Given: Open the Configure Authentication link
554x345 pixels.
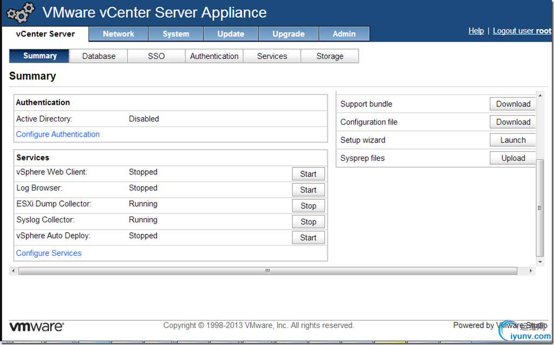Looking at the screenshot, I should coord(58,134).
